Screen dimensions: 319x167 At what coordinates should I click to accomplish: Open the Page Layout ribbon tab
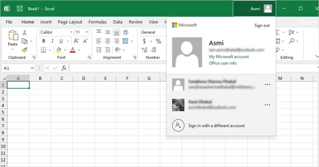coord(70,22)
